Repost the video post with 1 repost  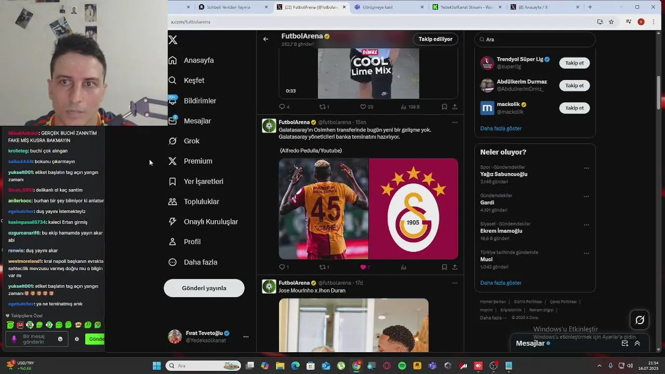coord(322,106)
